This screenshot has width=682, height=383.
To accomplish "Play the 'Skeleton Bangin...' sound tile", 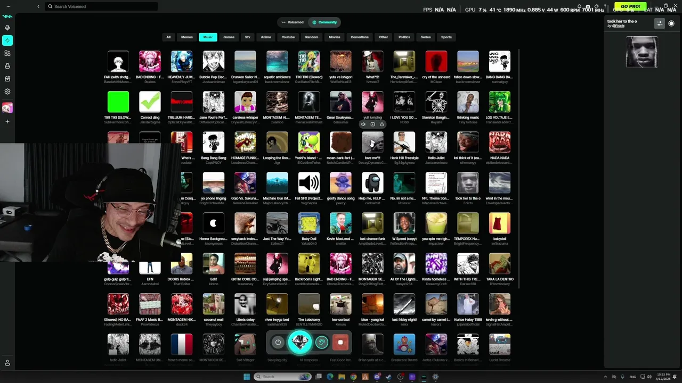I will pos(436,102).
